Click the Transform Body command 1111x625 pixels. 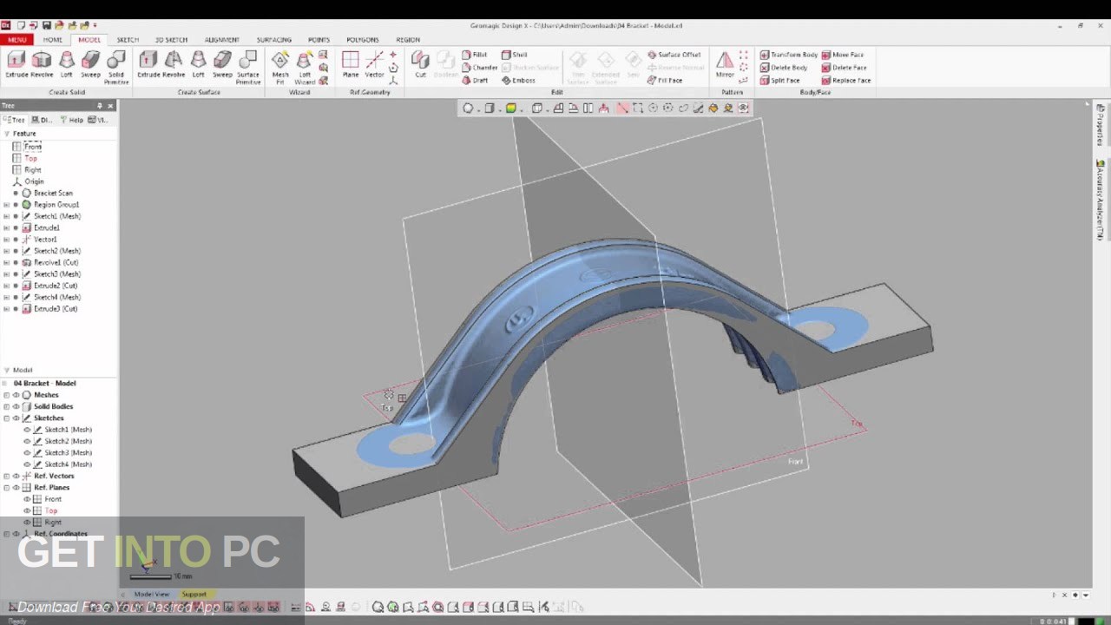click(x=788, y=55)
